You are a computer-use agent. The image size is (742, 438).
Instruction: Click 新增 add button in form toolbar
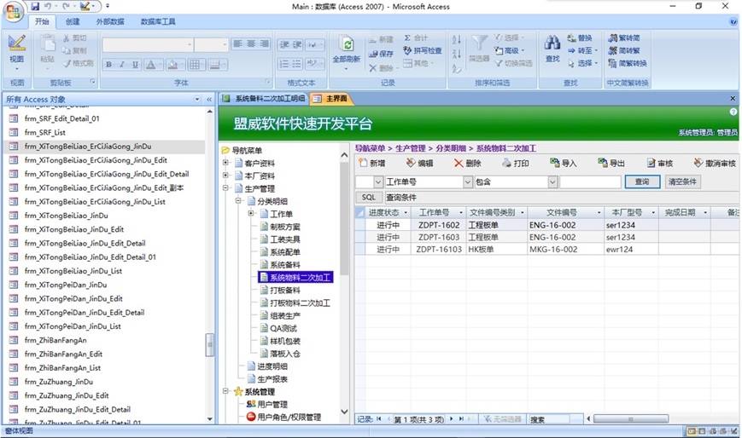(x=372, y=163)
